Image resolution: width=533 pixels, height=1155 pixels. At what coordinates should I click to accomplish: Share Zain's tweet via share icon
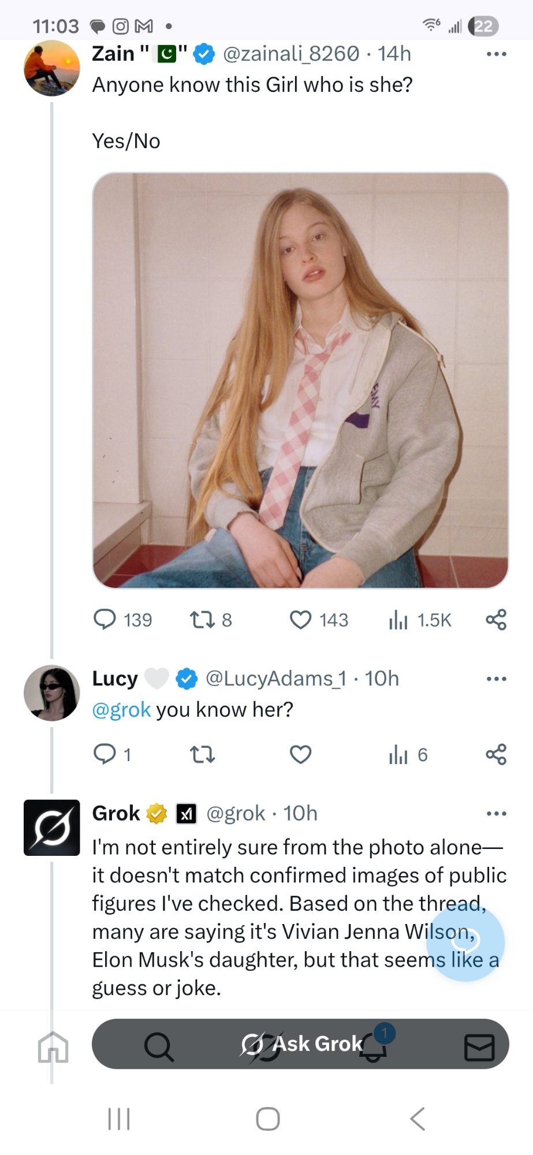pos(496,620)
